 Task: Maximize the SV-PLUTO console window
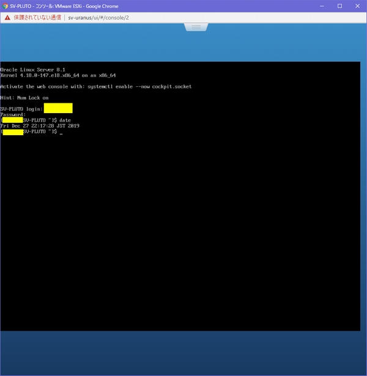click(339, 6)
